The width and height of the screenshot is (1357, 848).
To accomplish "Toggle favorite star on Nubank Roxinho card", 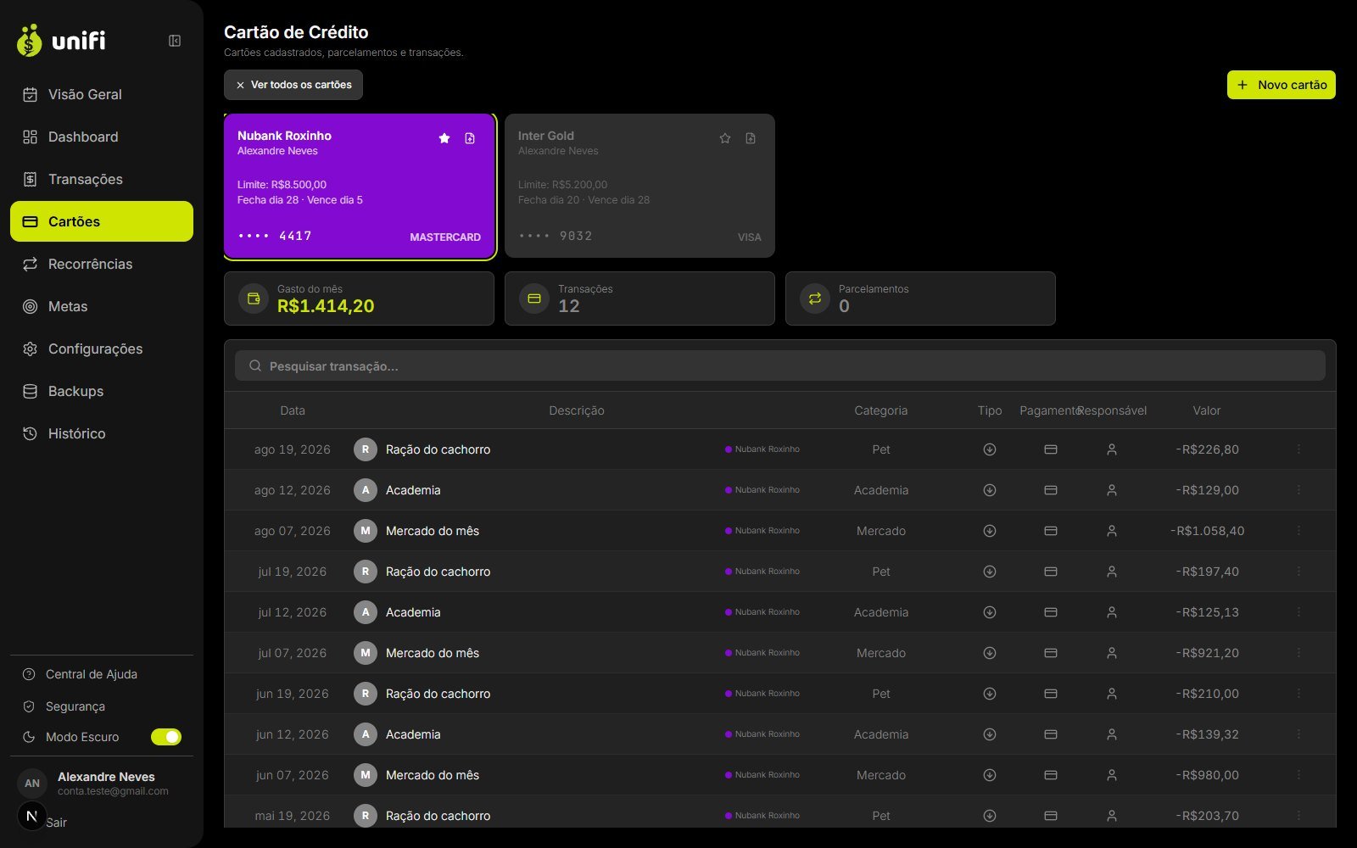I will [x=444, y=138].
